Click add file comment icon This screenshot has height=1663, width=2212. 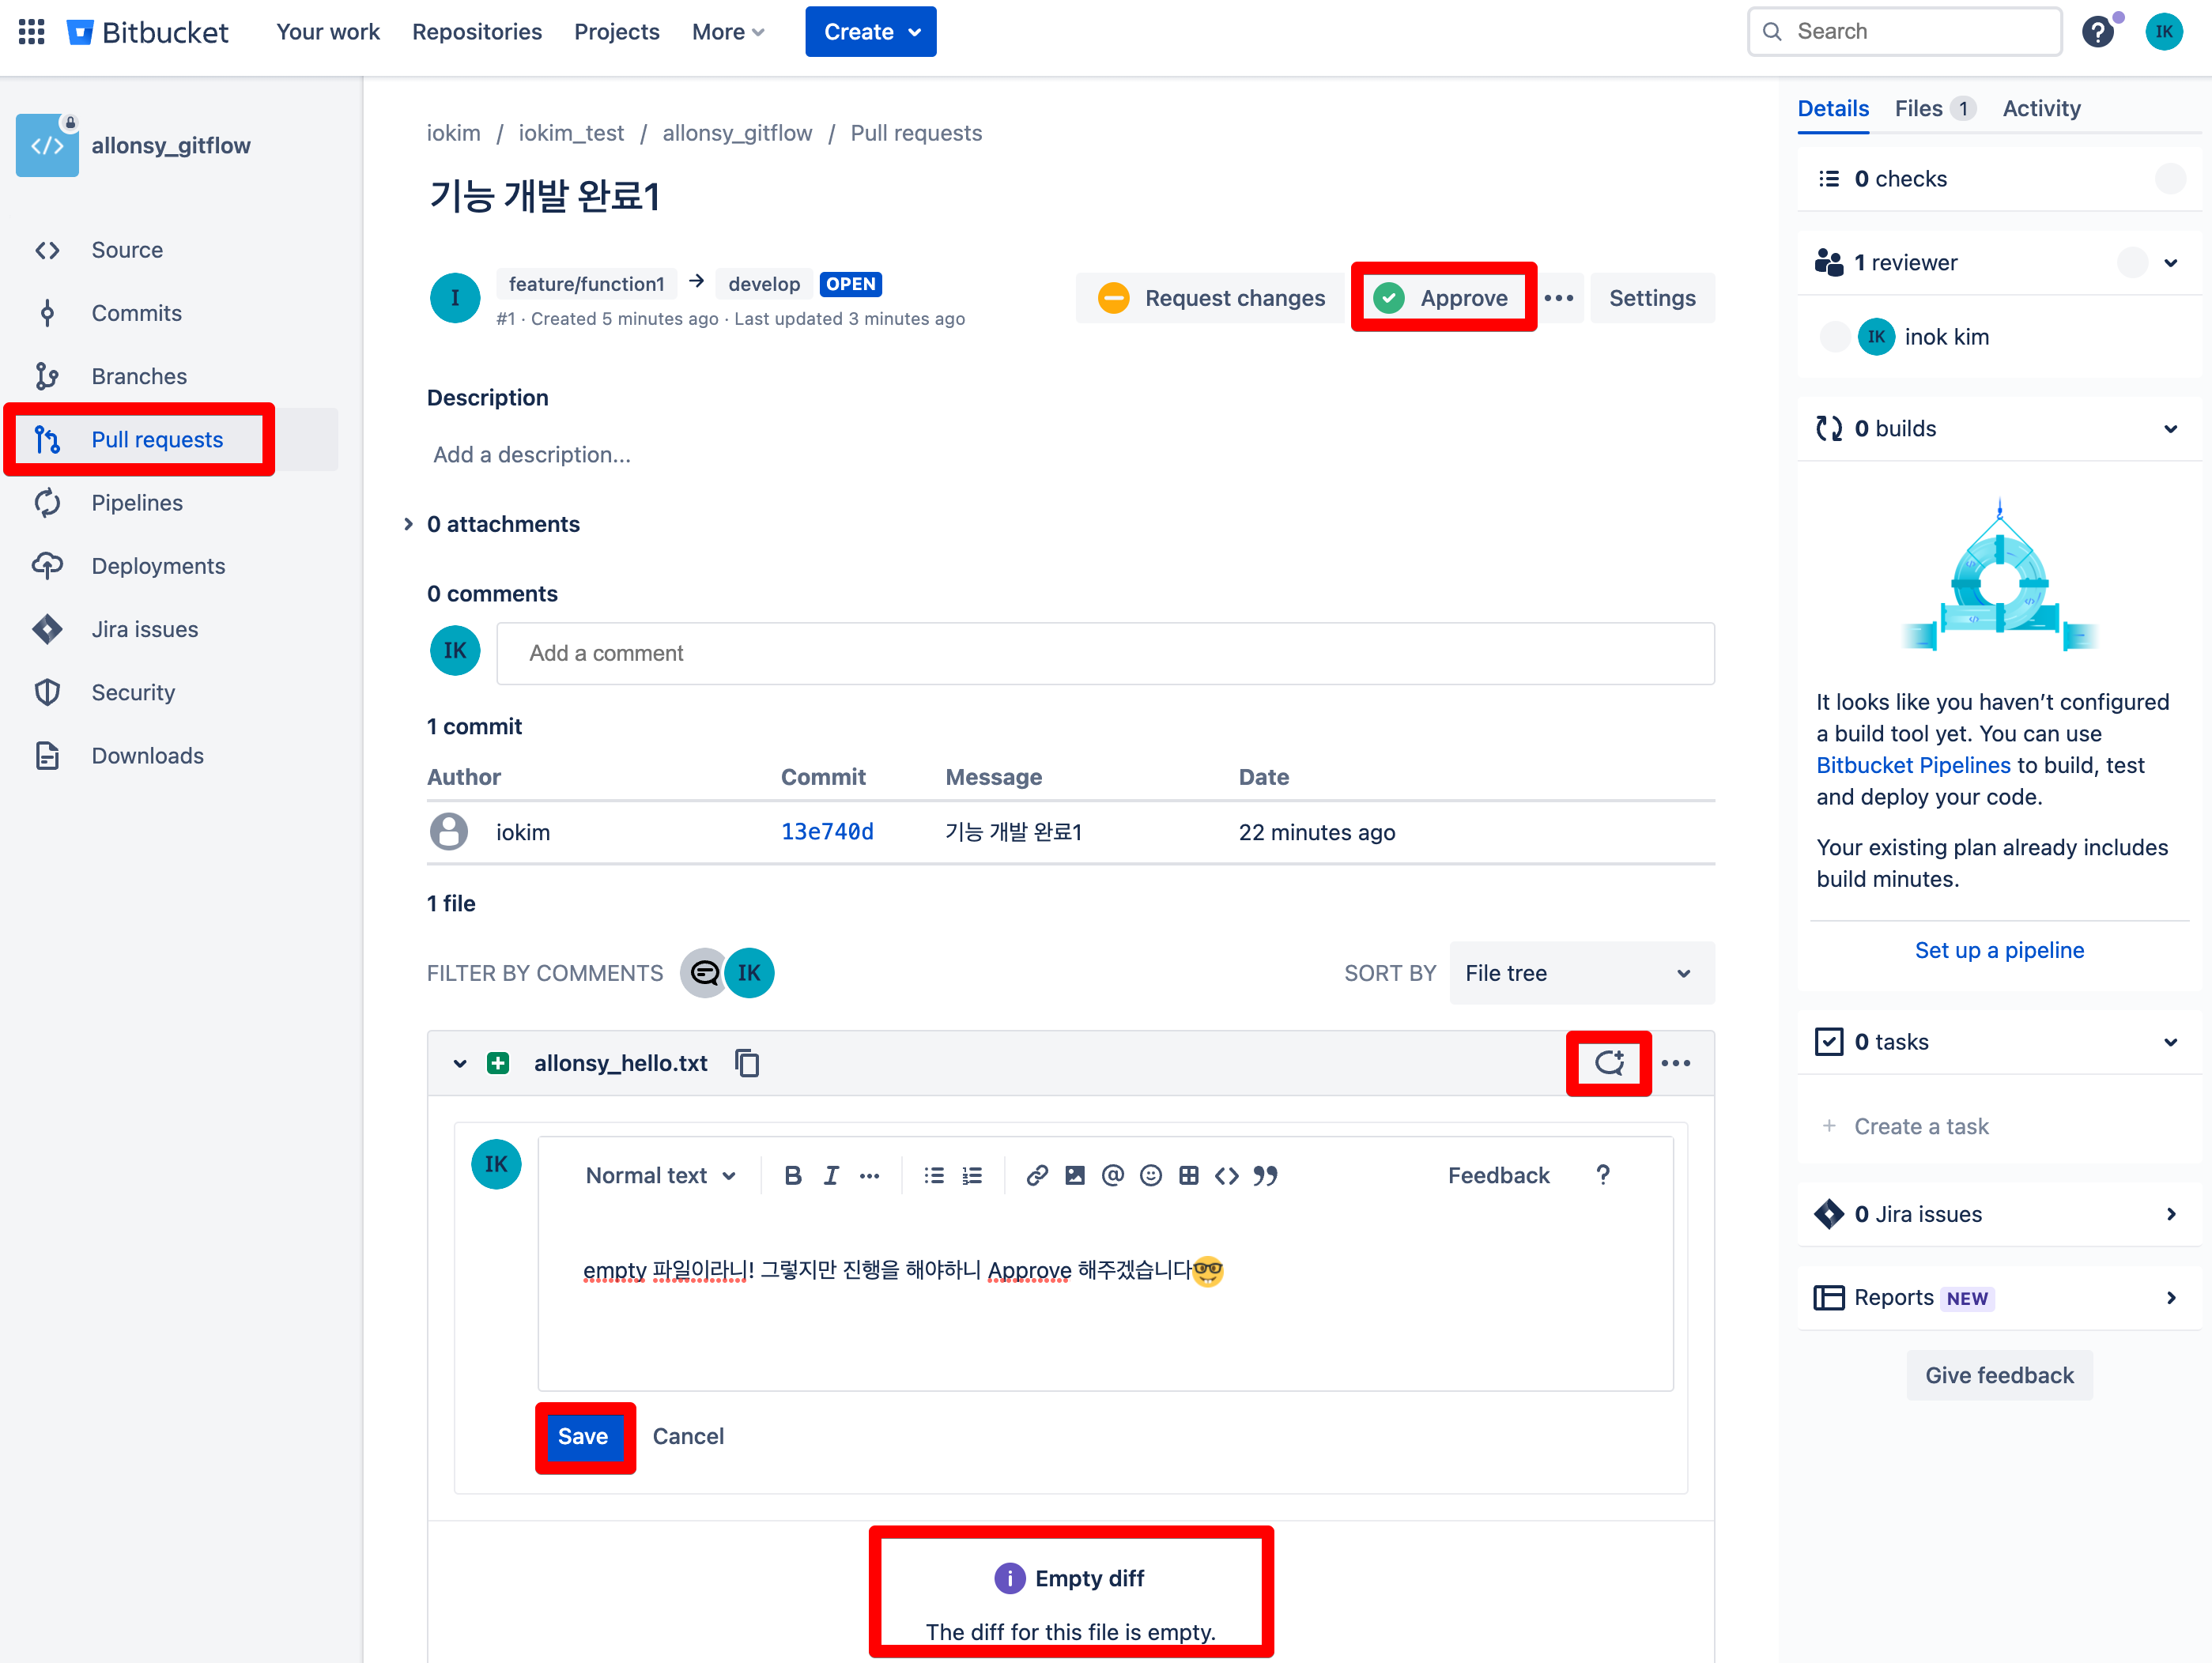point(1608,1062)
